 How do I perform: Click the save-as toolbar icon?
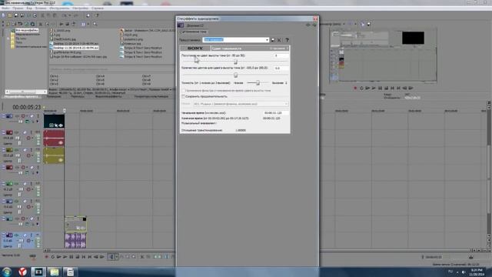[22, 15]
